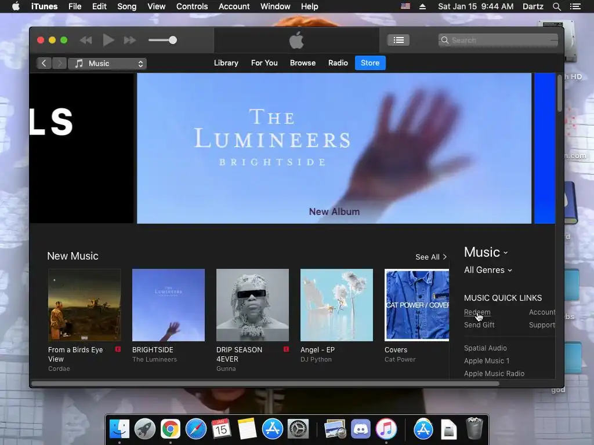
Task: Click the Cordae artist name
Action: tap(59, 369)
